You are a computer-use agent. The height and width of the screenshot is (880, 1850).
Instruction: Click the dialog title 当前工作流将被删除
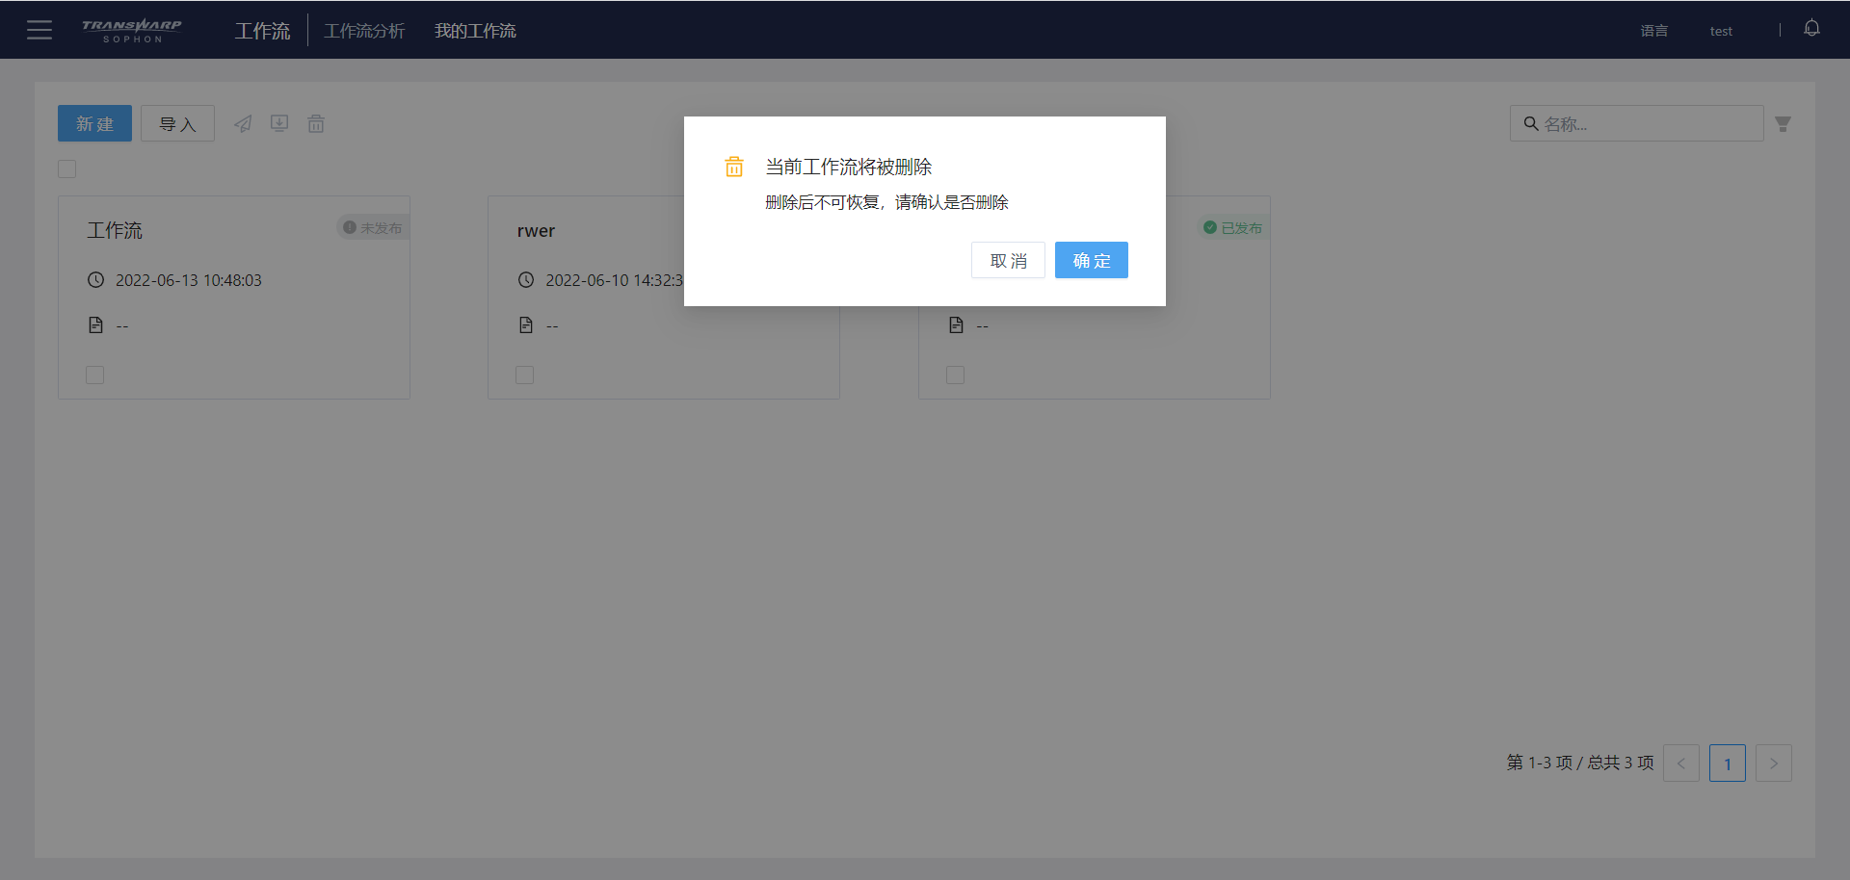tap(849, 167)
